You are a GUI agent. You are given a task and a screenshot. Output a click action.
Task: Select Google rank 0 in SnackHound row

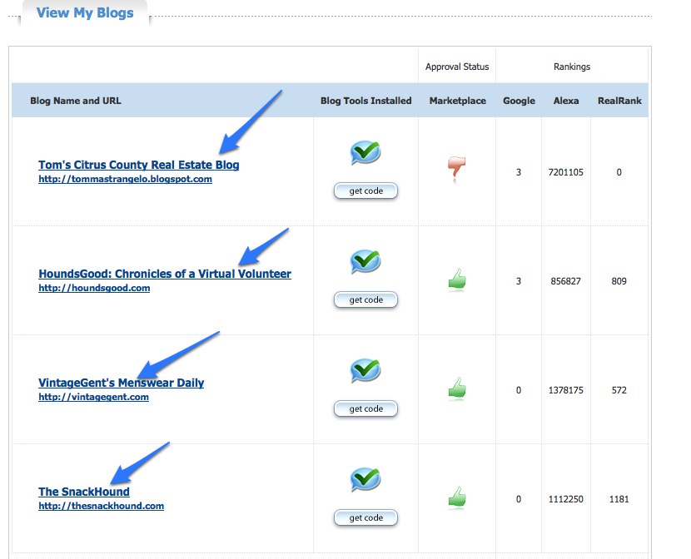(x=519, y=499)
